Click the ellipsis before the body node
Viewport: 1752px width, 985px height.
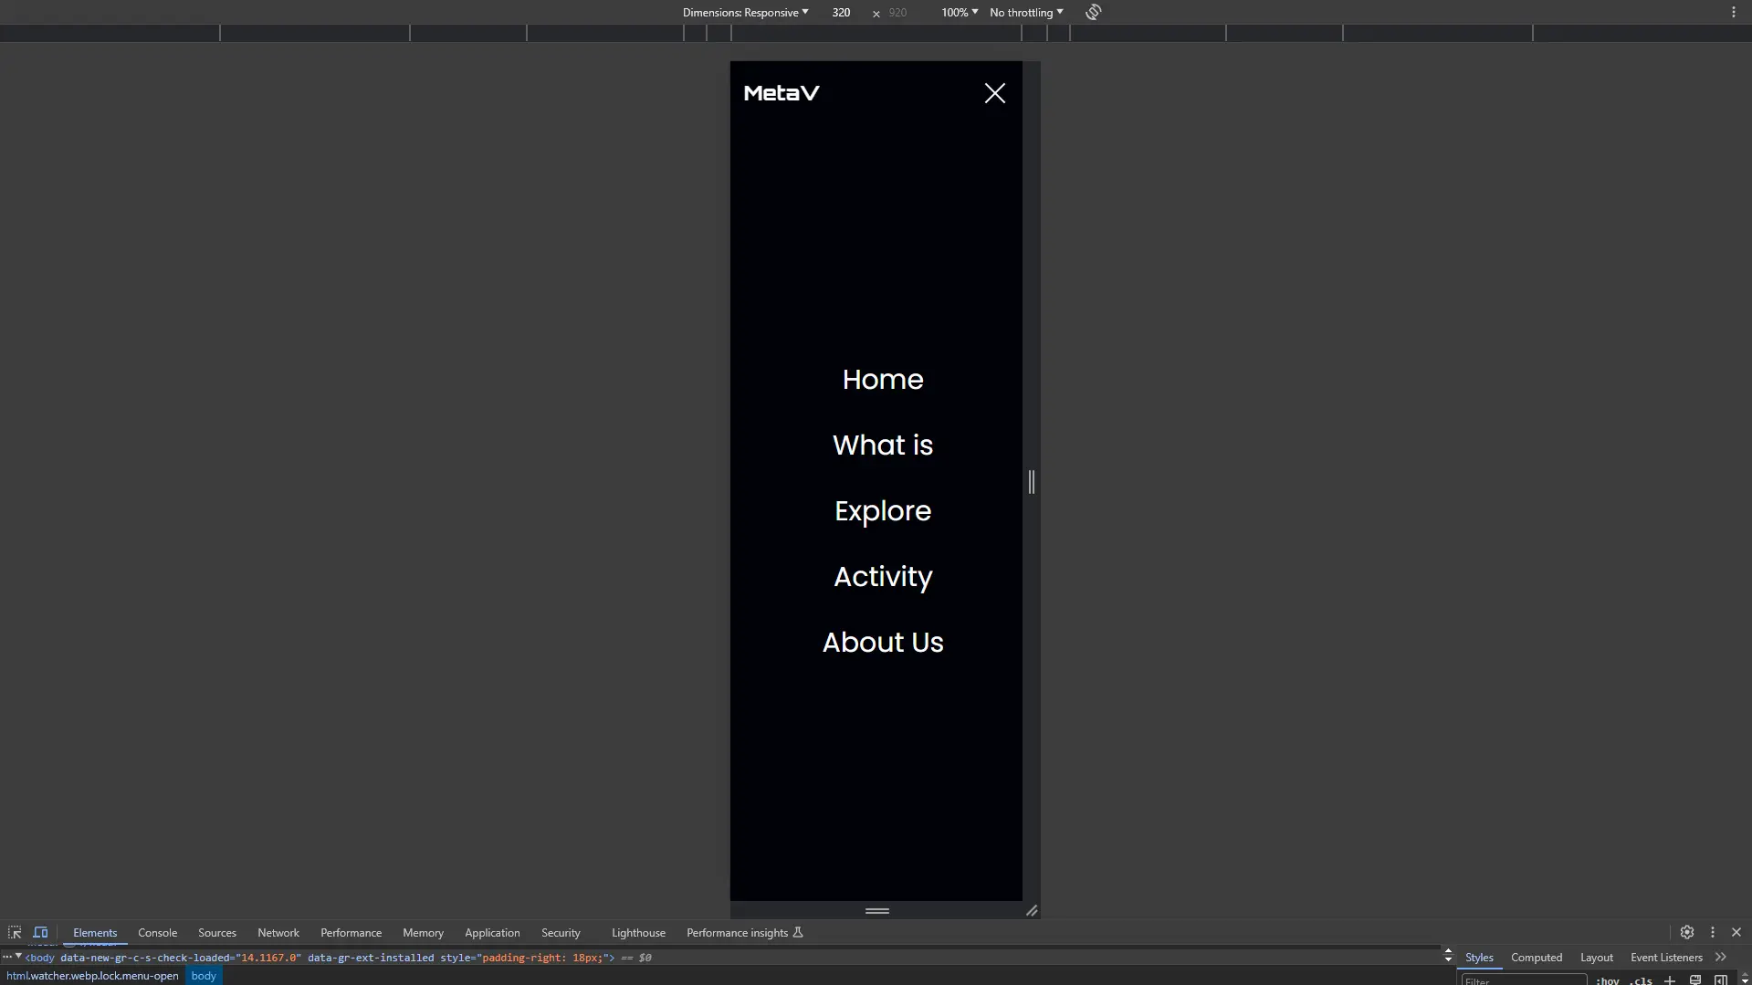(x=6, y=957)
